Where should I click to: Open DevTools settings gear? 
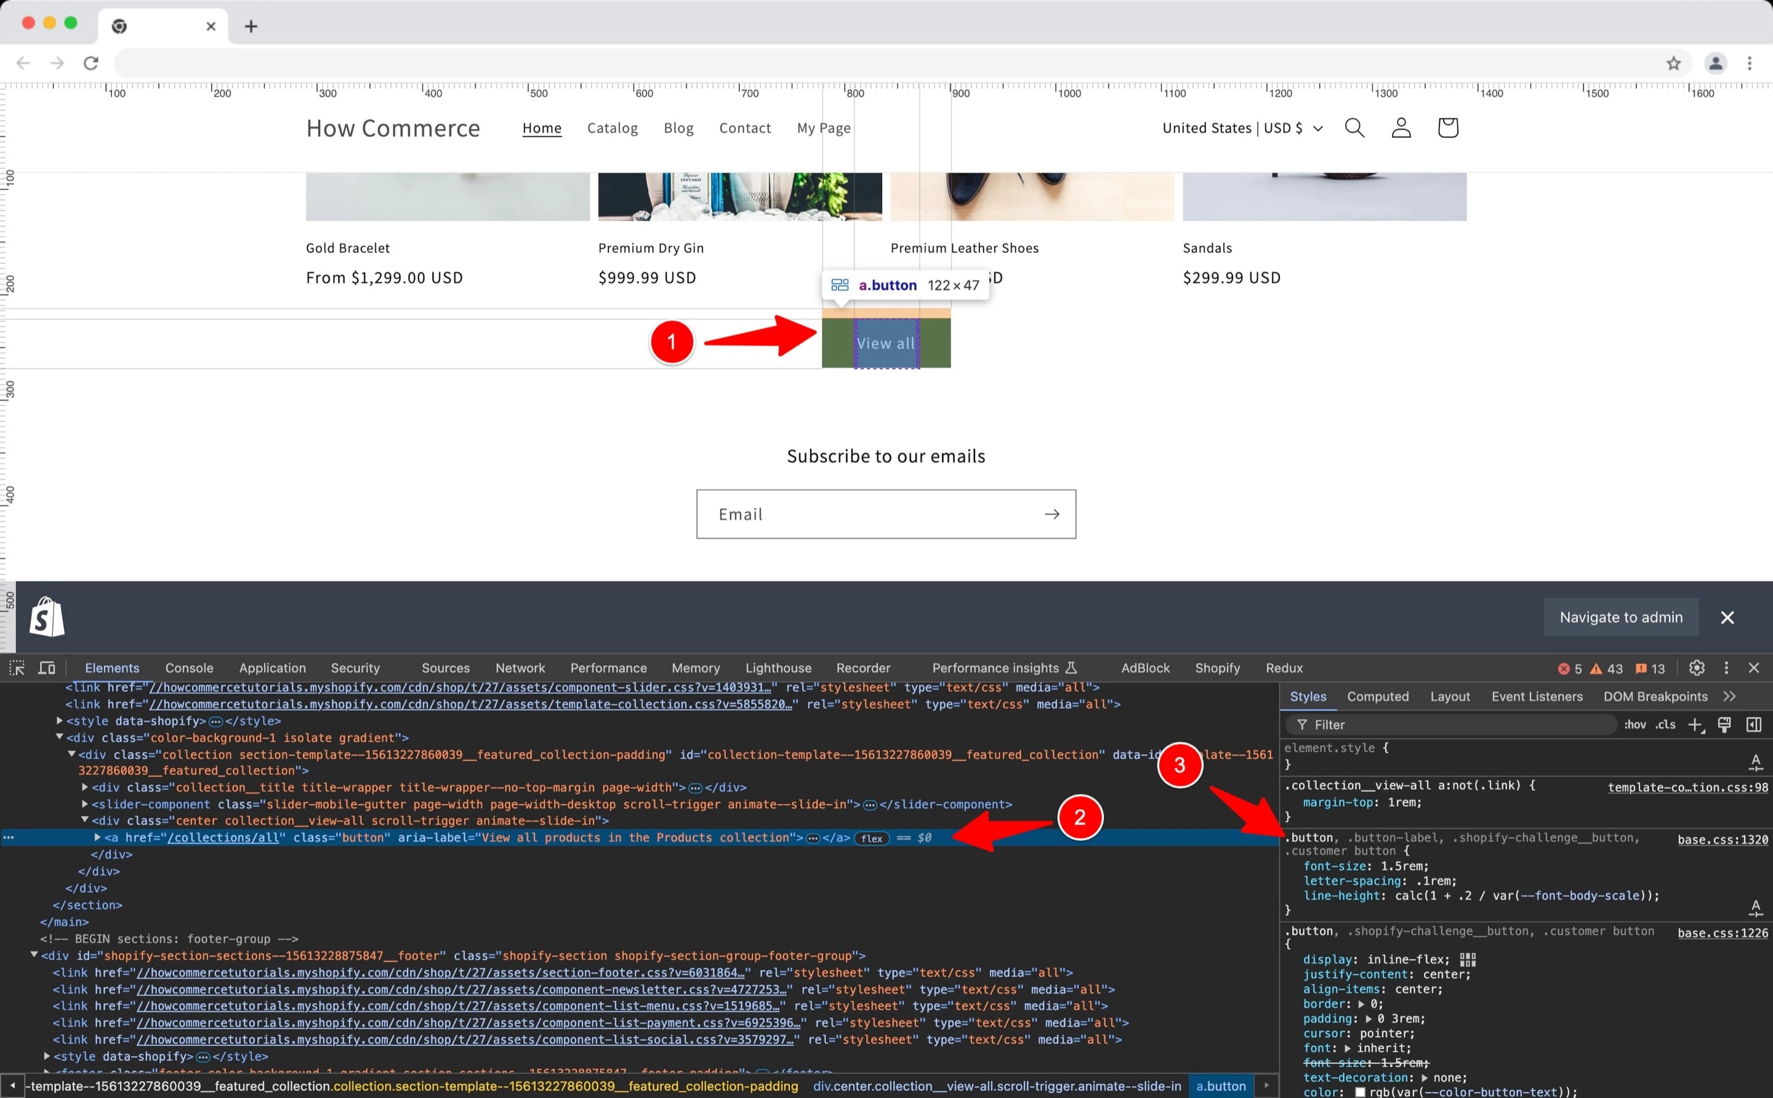(x=1697, y=667)
